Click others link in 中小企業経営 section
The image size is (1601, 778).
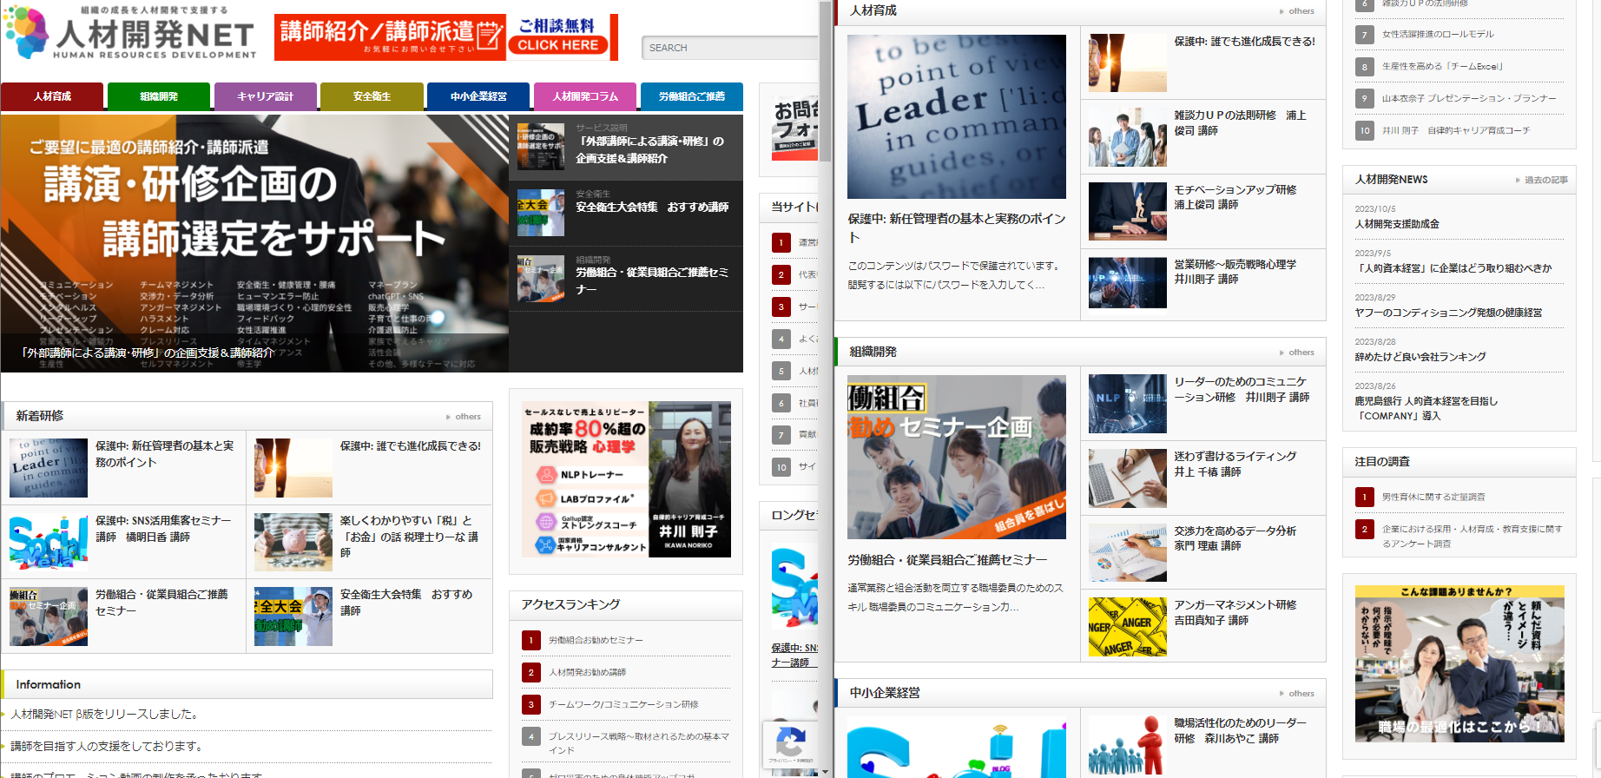click(x=1297, y=694)
